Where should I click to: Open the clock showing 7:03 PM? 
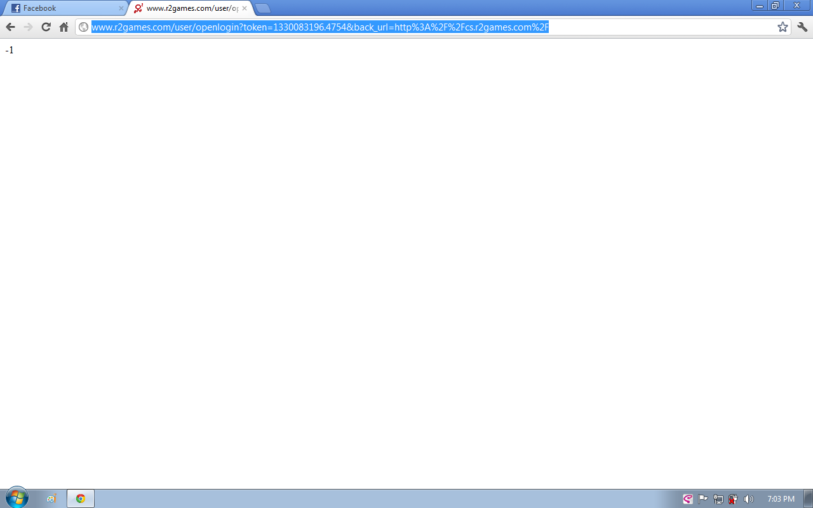point(781,499)
